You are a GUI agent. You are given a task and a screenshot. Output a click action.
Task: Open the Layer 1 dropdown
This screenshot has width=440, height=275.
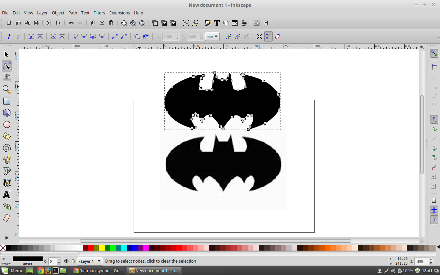90,261
